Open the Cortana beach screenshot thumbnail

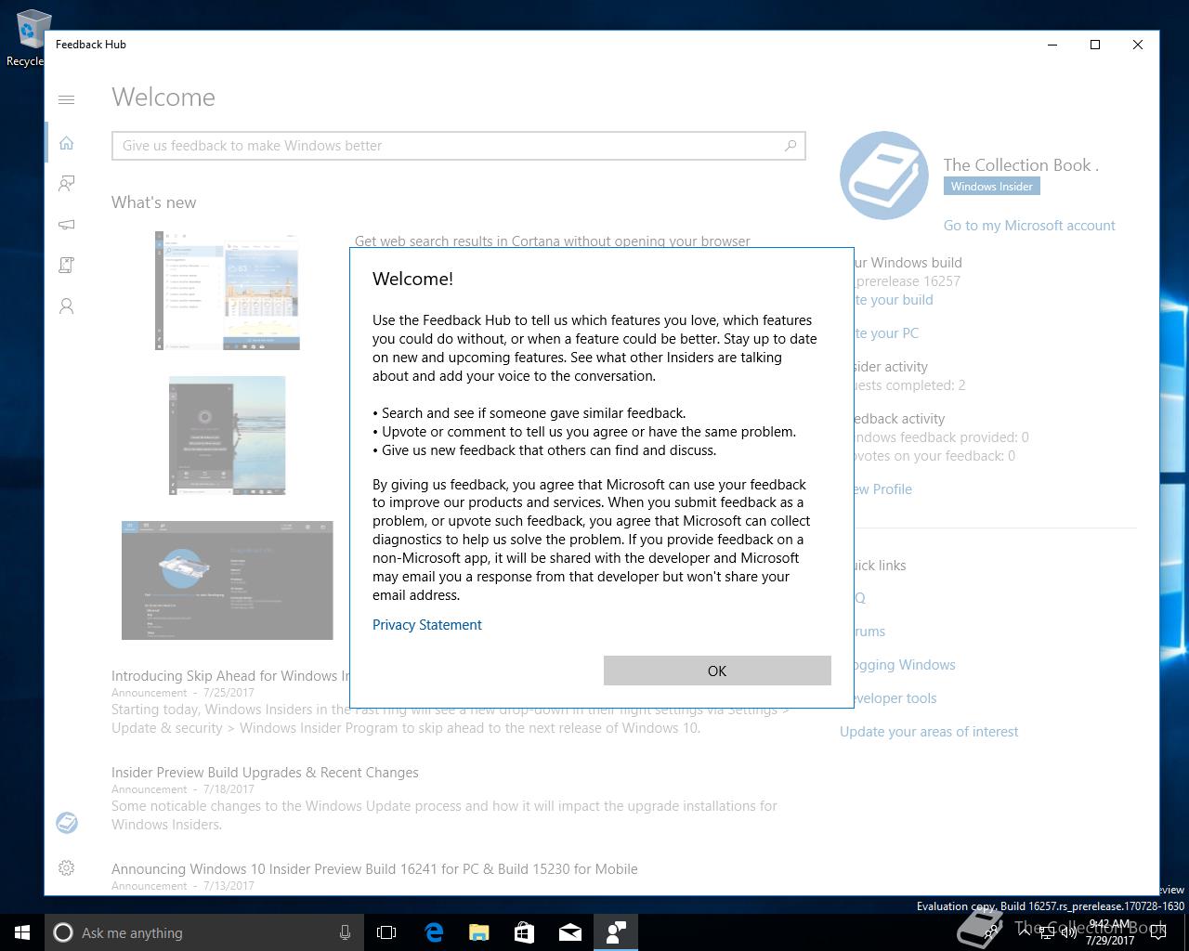[x=227, y=436]
